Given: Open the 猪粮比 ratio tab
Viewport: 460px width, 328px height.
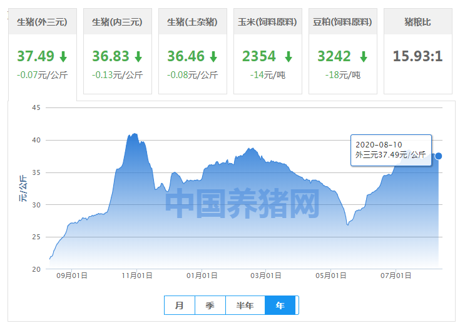Looking at the screenshot, I should tap(418, 51).
